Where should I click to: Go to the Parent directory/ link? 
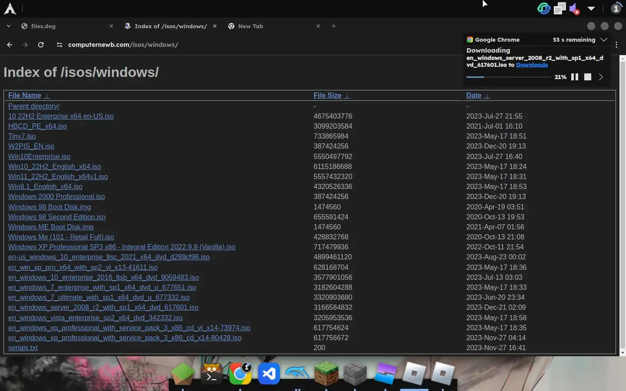pyautogui.click(x=33, y=106)
